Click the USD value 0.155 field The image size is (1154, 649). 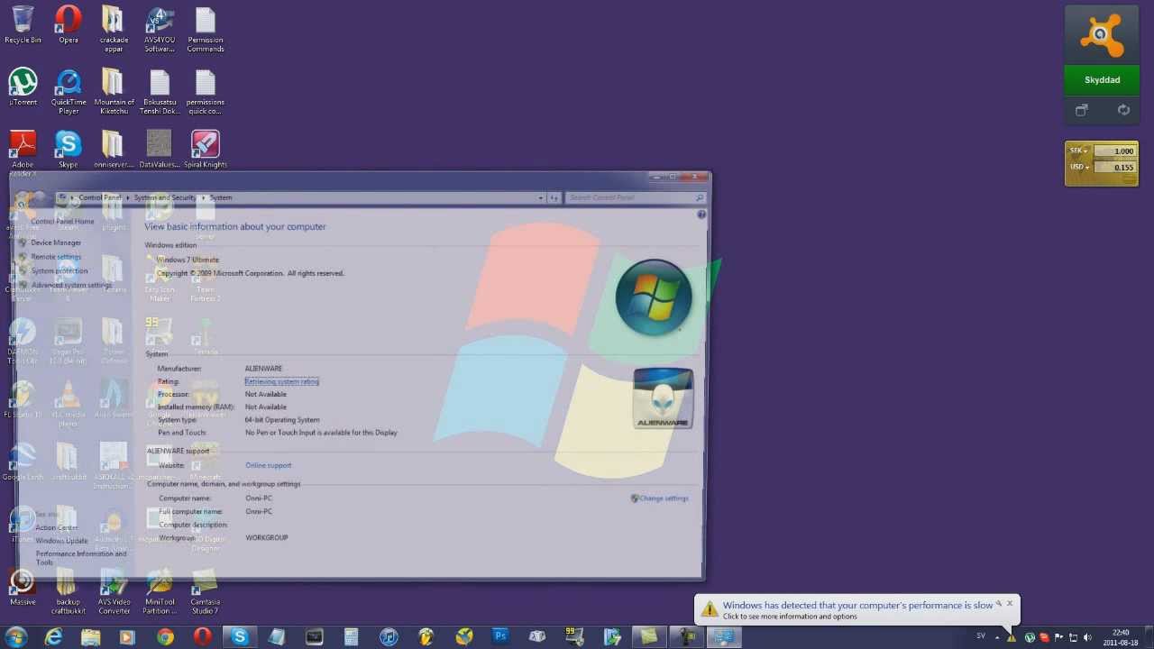1115,167
